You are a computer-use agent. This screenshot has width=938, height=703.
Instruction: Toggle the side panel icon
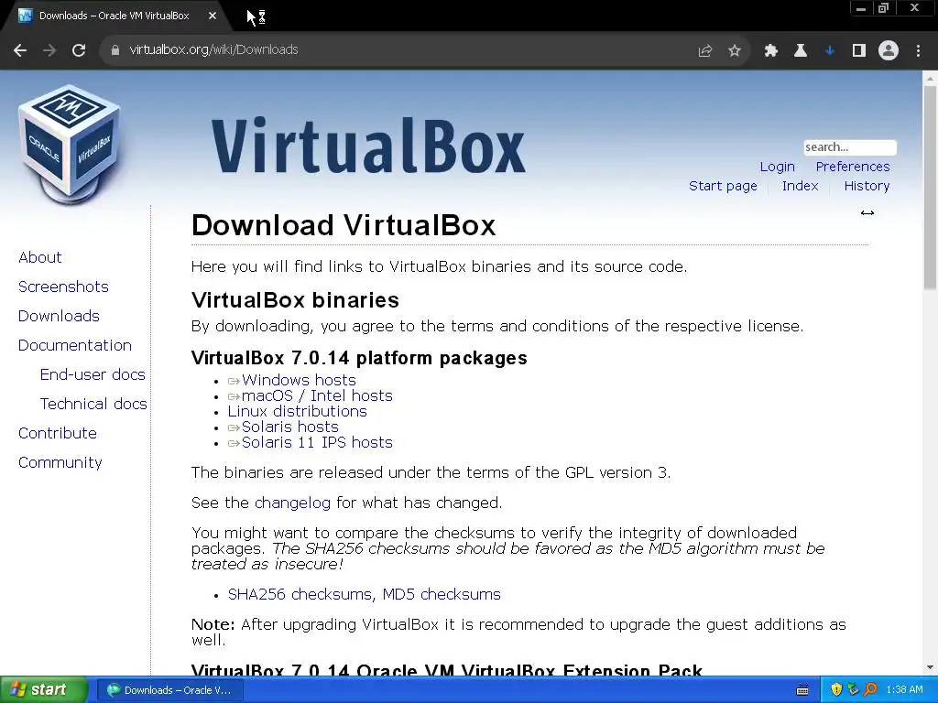point(859,51)
